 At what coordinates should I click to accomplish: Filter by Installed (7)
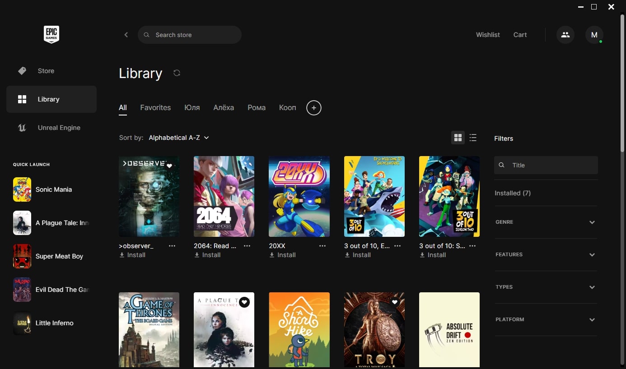coord(513,193)
